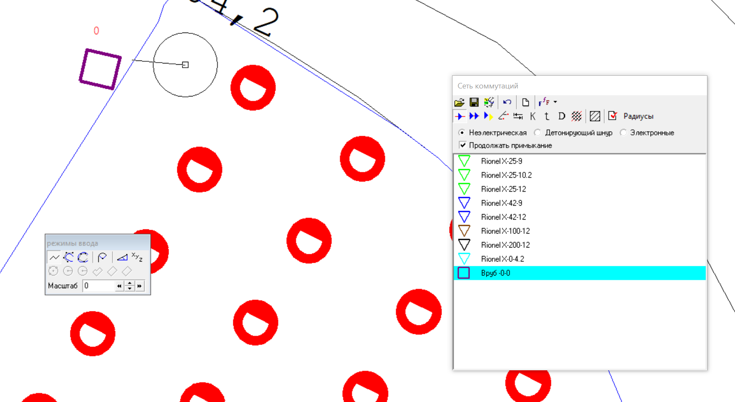Click the D toolbar button
The image size is (735, 402).
[562, 116]
